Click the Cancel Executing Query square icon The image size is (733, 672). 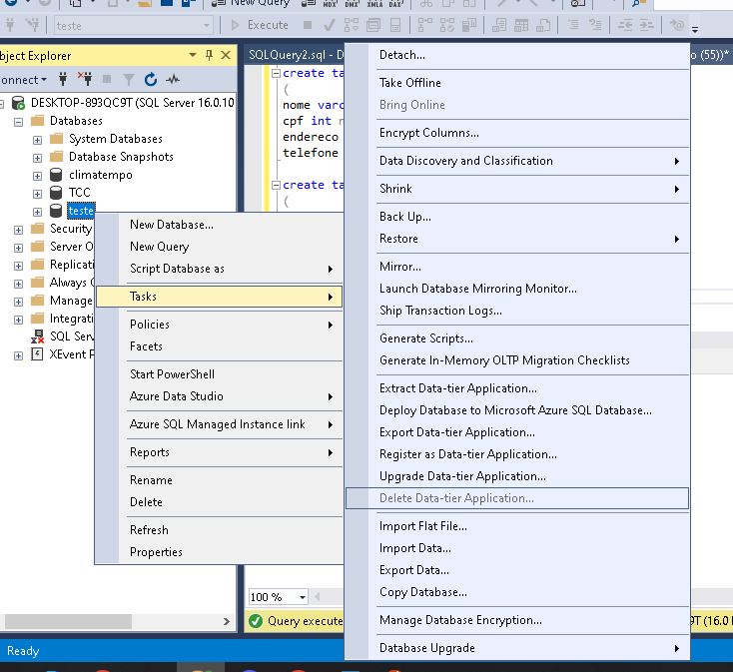pyautogui.click(x=308, y=25)
